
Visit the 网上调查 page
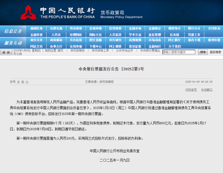pos(115,46)
